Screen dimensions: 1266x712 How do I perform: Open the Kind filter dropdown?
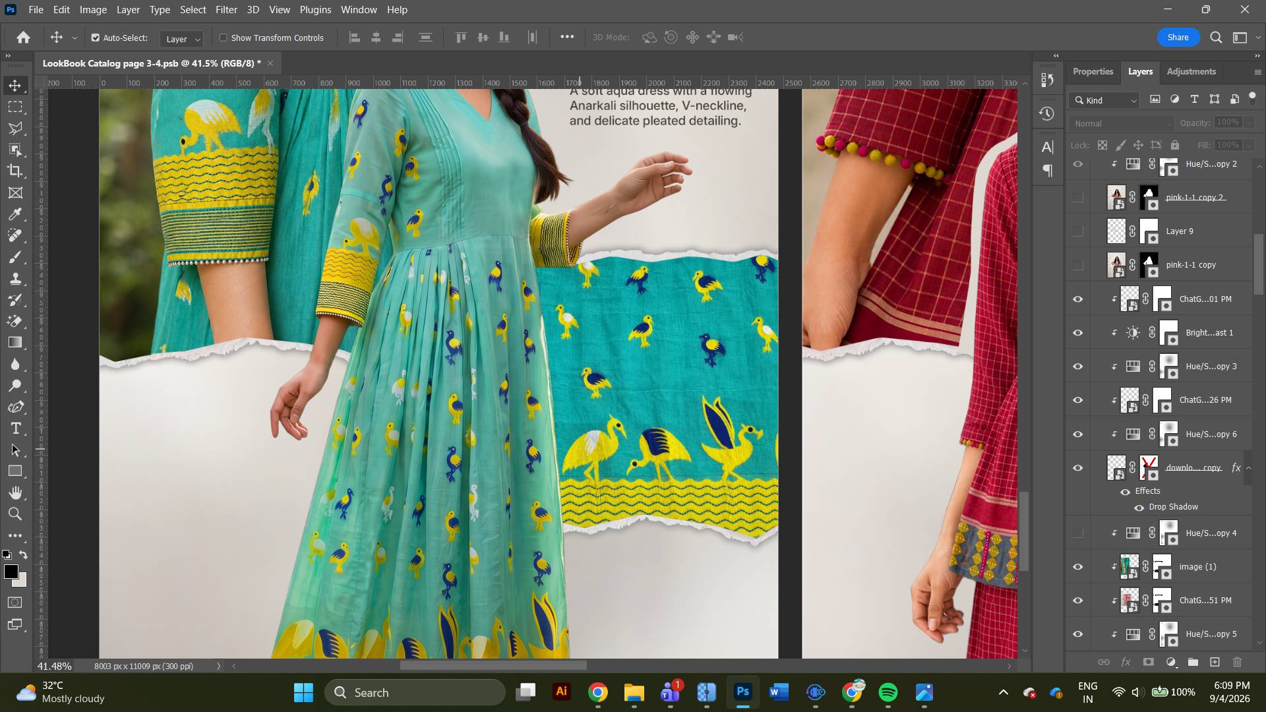[x=1105, y=100]
